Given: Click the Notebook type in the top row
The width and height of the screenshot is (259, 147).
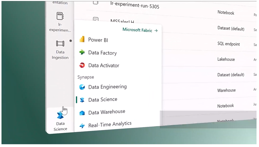Looking at the screenshot, I should [x=226, y=12].
